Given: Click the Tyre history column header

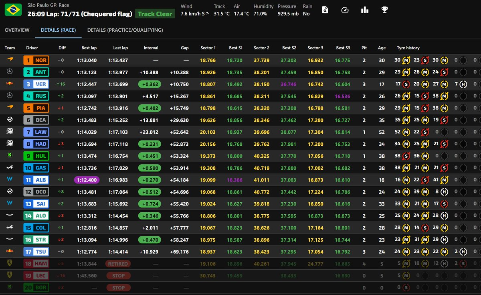Looking at the screenshot, I should 408,48.
